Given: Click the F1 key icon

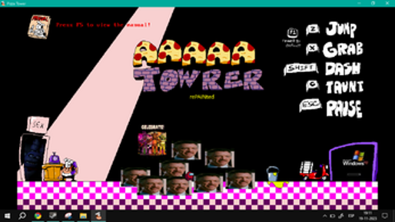Looking at the screenshot, I should [292, 33].
